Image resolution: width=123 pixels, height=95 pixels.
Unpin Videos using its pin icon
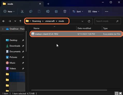coord(23,69)
